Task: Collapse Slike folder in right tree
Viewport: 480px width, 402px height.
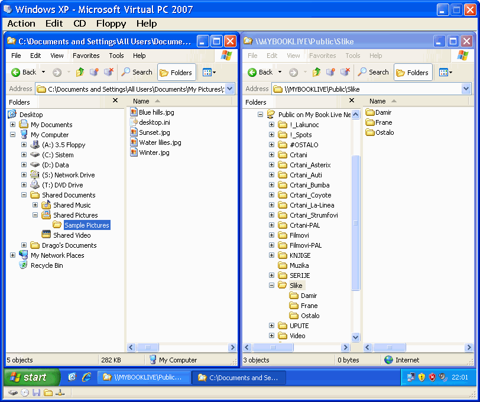Action: point(271,285)
